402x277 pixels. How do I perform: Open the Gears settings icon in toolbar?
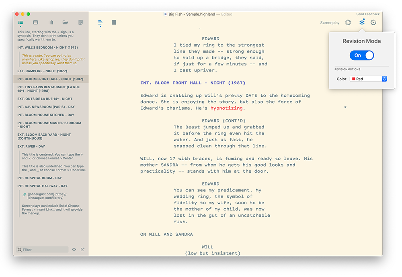pos(348,22)
